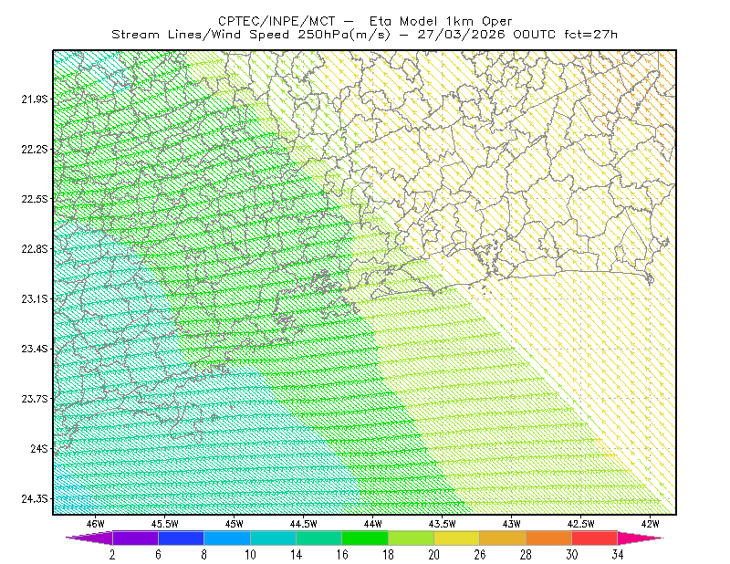Click the dark blue swatch between 6 and 8
Screen dimensions: 730x564
coord(181,538)
